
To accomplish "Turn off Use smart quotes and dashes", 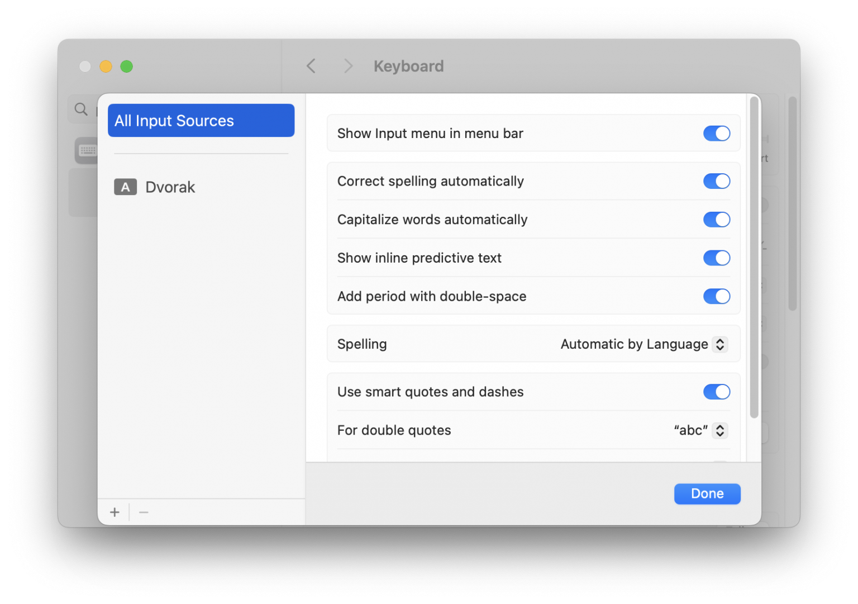I will click(717, 392).
